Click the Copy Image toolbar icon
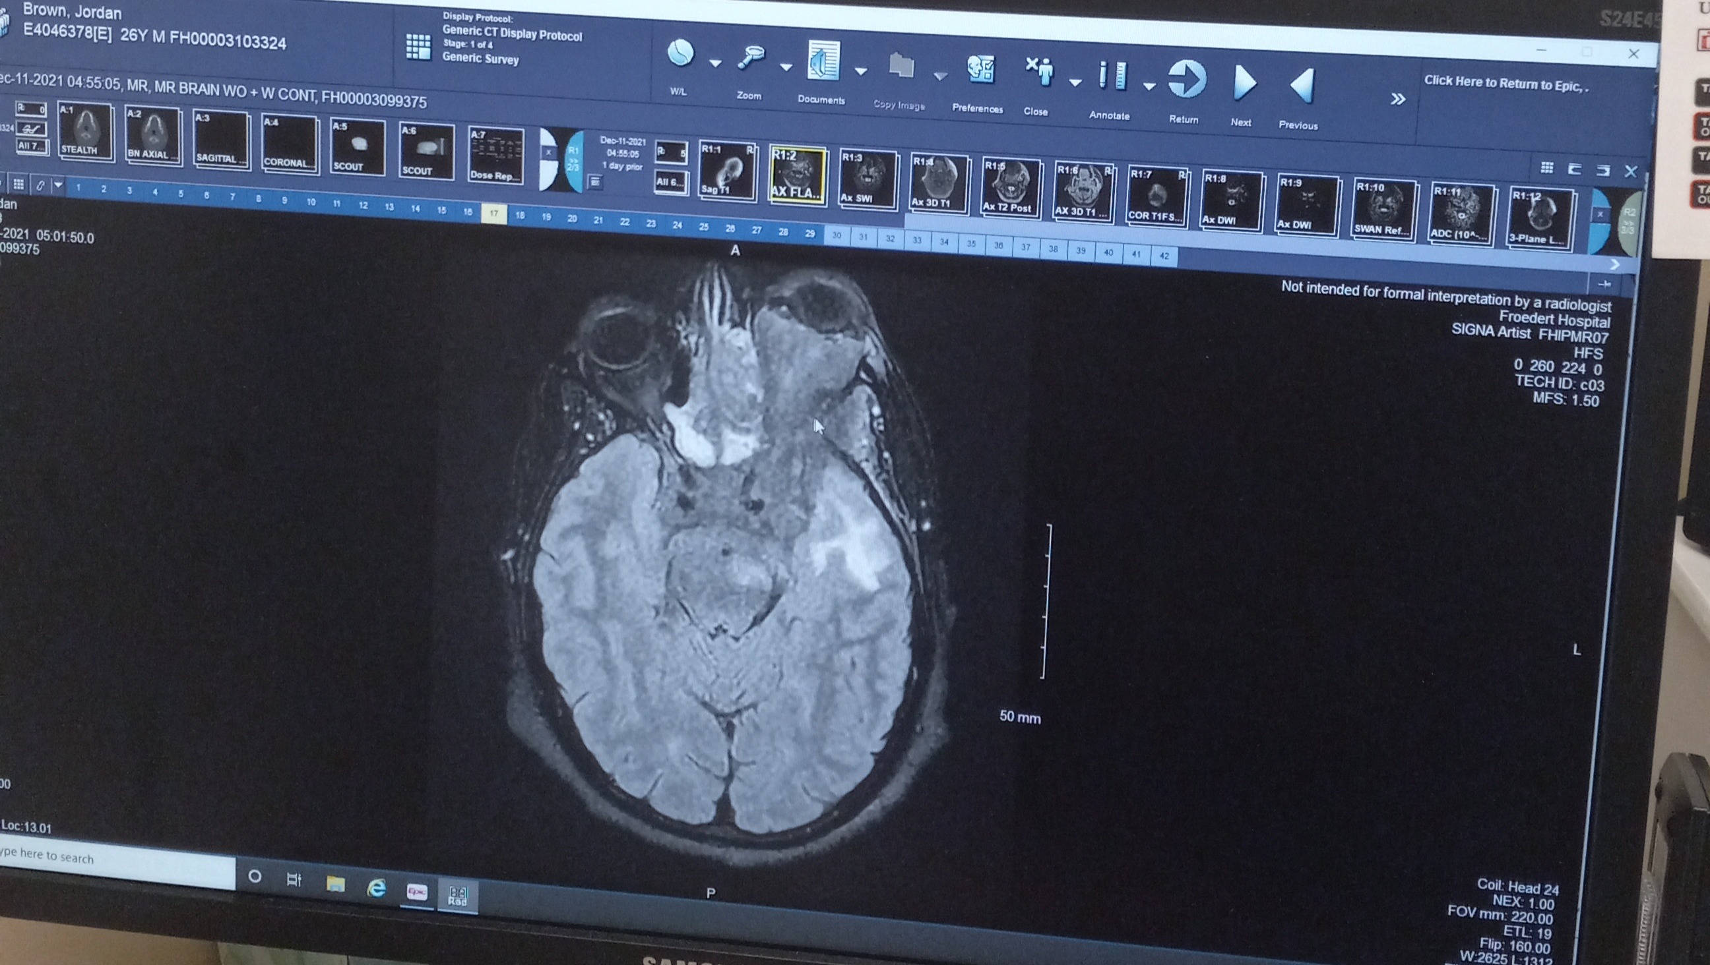The image size is (1710, 965). [x=901, y=67]
